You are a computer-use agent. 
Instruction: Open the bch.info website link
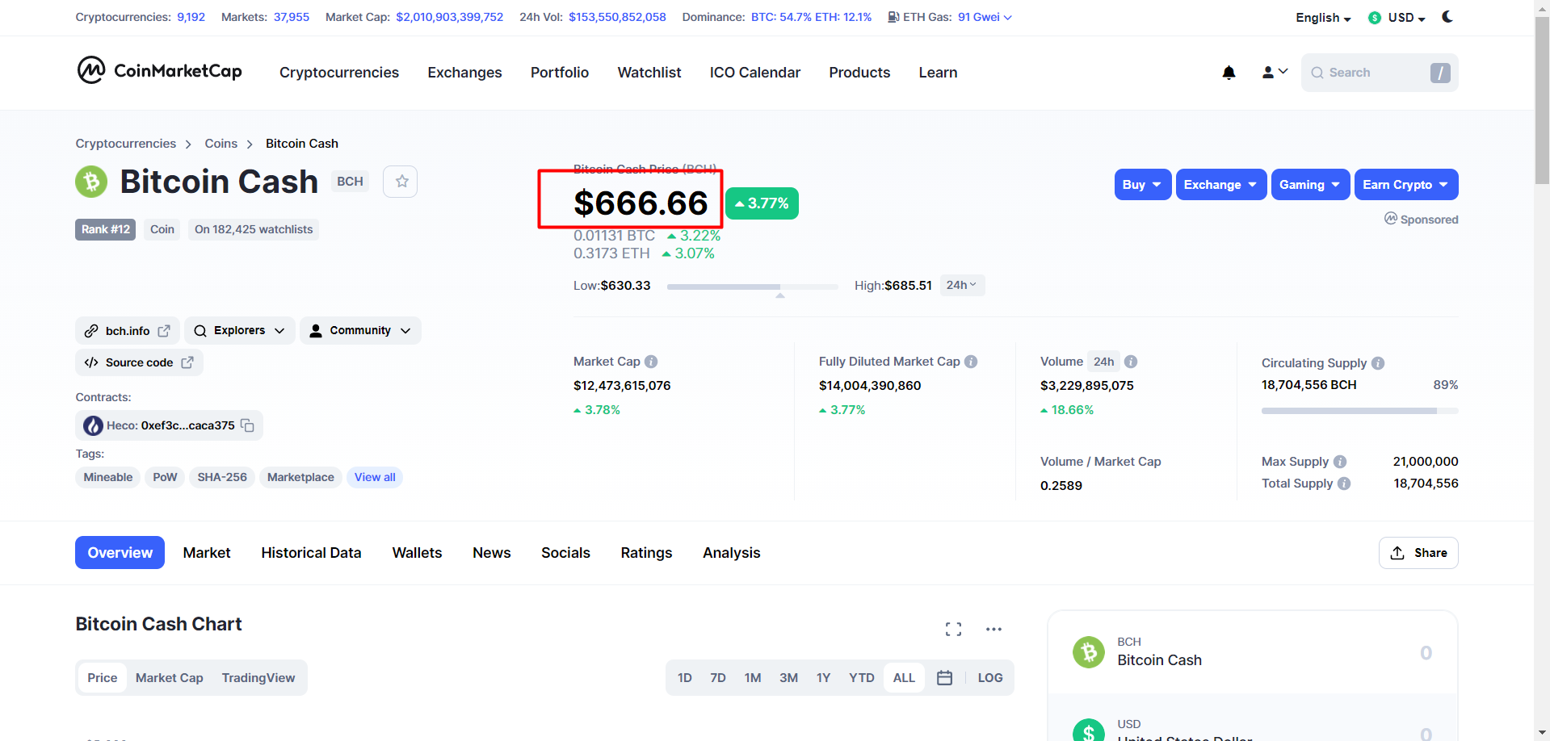coord(128,331)
